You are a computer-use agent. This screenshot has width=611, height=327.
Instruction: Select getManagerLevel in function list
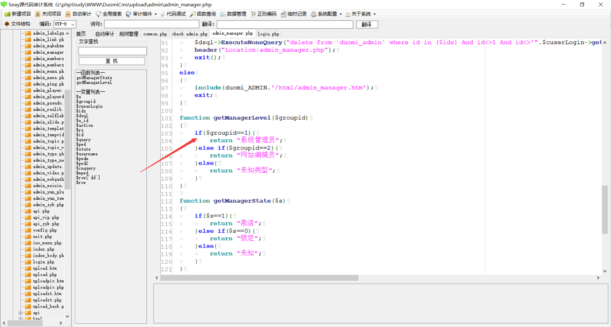click(x=94, y=83)
